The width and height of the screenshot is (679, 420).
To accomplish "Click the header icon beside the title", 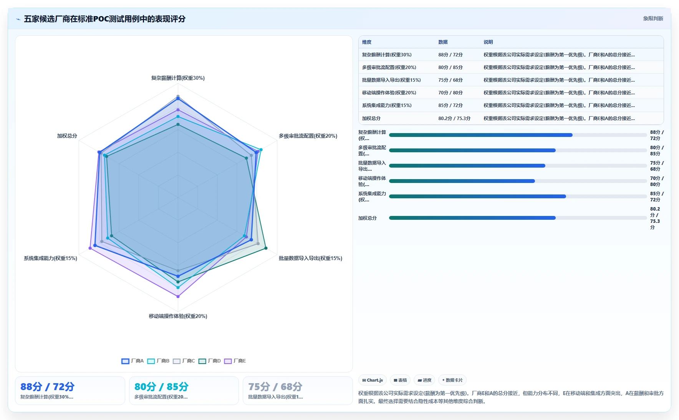I will click(18, 19).
